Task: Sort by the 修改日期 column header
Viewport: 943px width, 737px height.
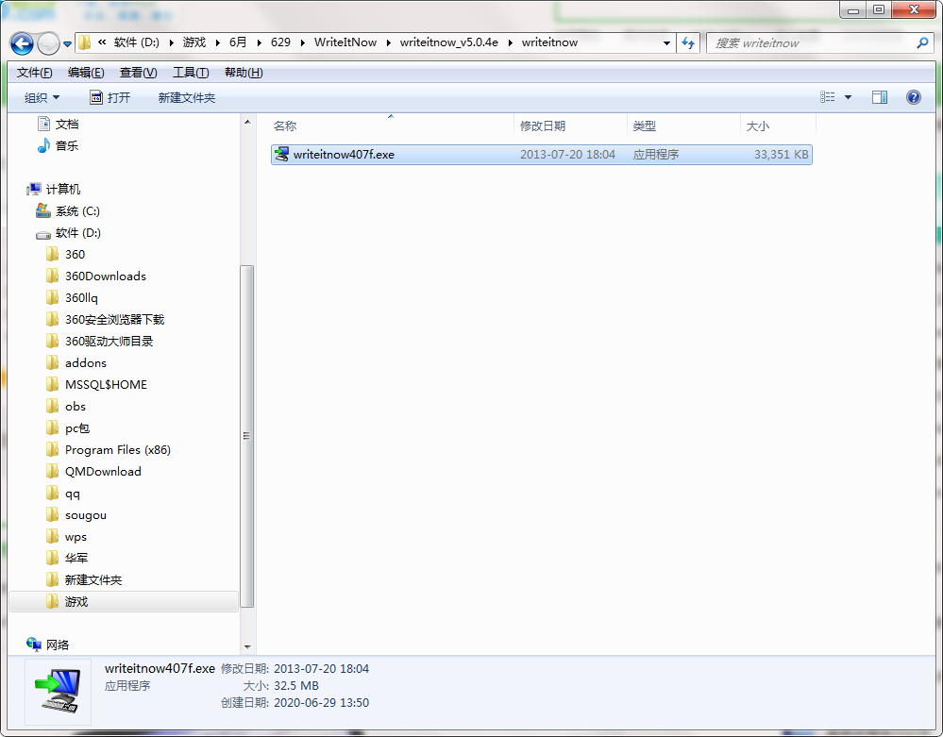Action: coord(570,126)
